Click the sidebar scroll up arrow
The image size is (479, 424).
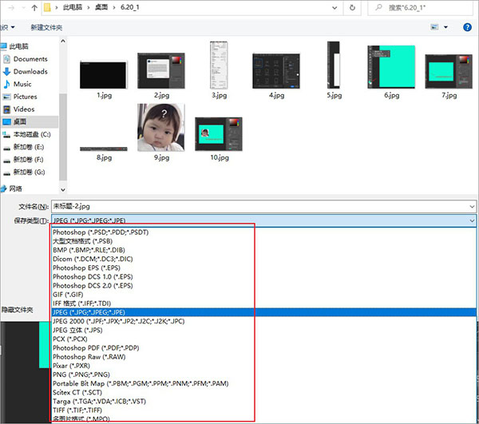pos(62,41)
